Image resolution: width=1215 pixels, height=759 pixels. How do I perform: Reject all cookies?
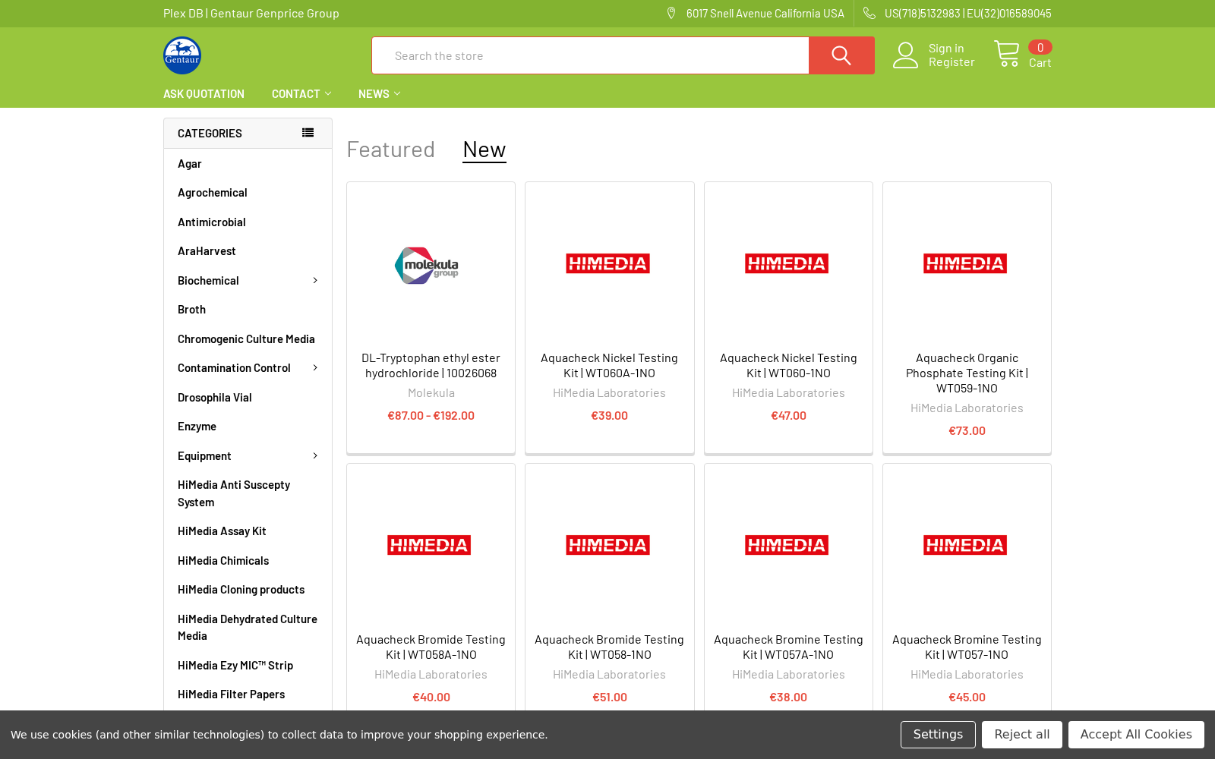[x=1022, y=735]
